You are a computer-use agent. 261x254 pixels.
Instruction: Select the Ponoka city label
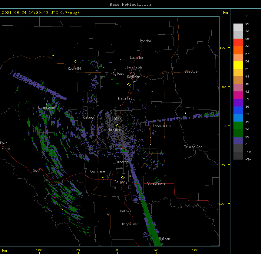click(x=145, y=41)
